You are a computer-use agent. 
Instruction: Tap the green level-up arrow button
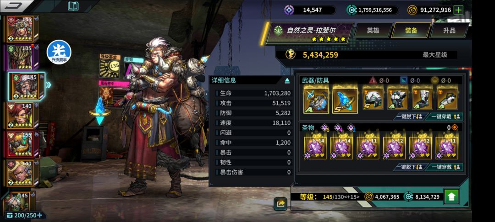tap(451, 196)
